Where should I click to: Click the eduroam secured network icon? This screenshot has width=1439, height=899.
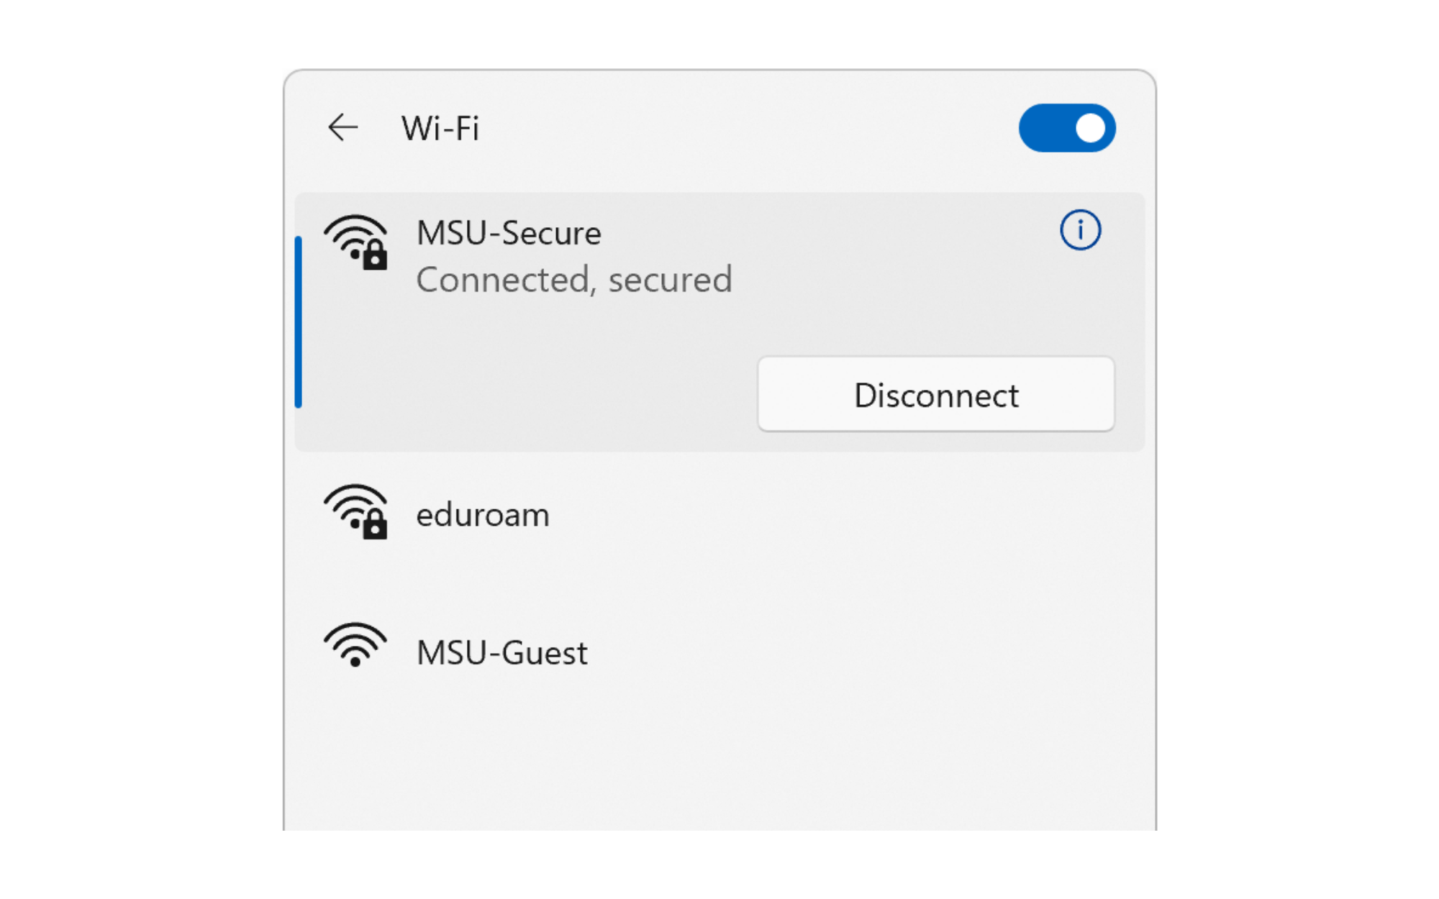(355, 514)
